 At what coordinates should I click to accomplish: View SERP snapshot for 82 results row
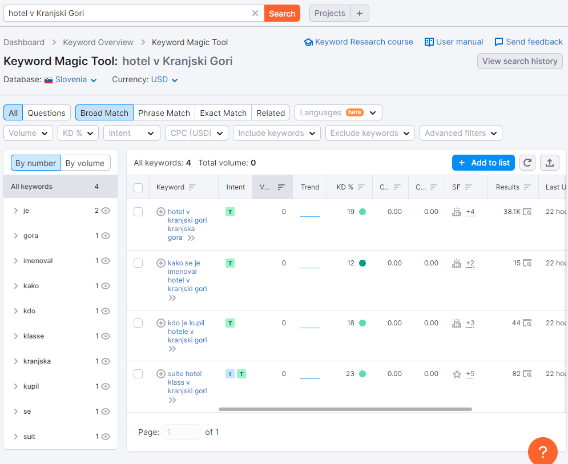(527, 374)
